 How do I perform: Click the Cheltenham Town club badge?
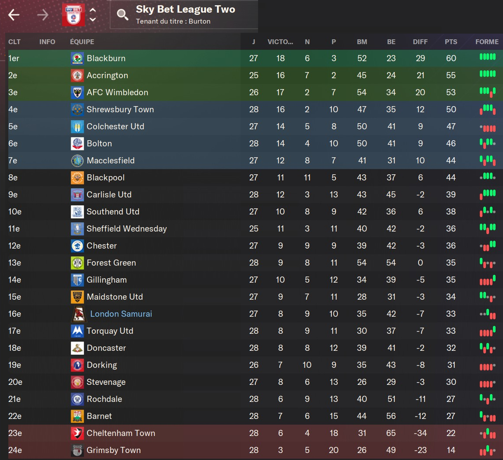click(77, 433)
